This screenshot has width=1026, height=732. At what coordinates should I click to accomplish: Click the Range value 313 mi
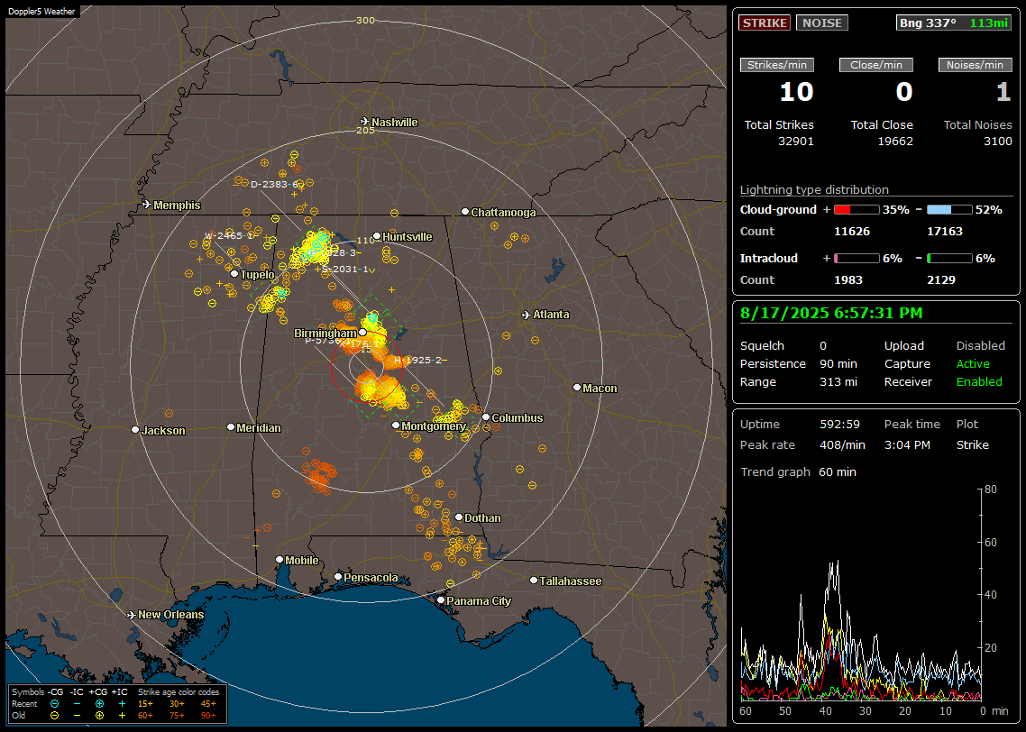pyautogui.click(x=838, y=382)
